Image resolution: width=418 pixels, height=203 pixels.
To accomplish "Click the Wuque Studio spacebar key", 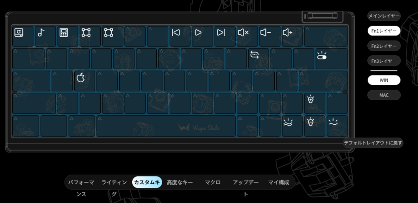I will click(x=166, y=126).
